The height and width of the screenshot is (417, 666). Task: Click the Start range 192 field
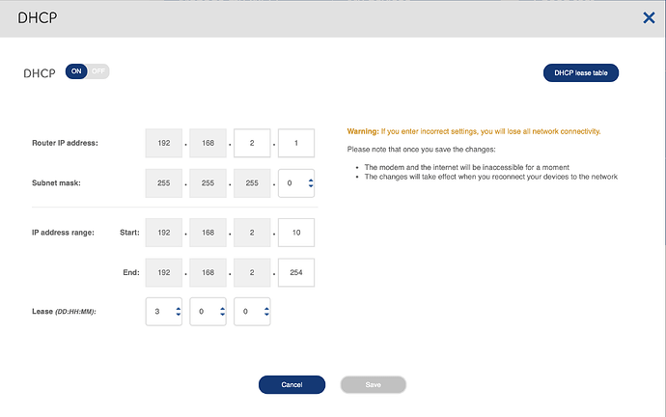(x=163, y=233)
